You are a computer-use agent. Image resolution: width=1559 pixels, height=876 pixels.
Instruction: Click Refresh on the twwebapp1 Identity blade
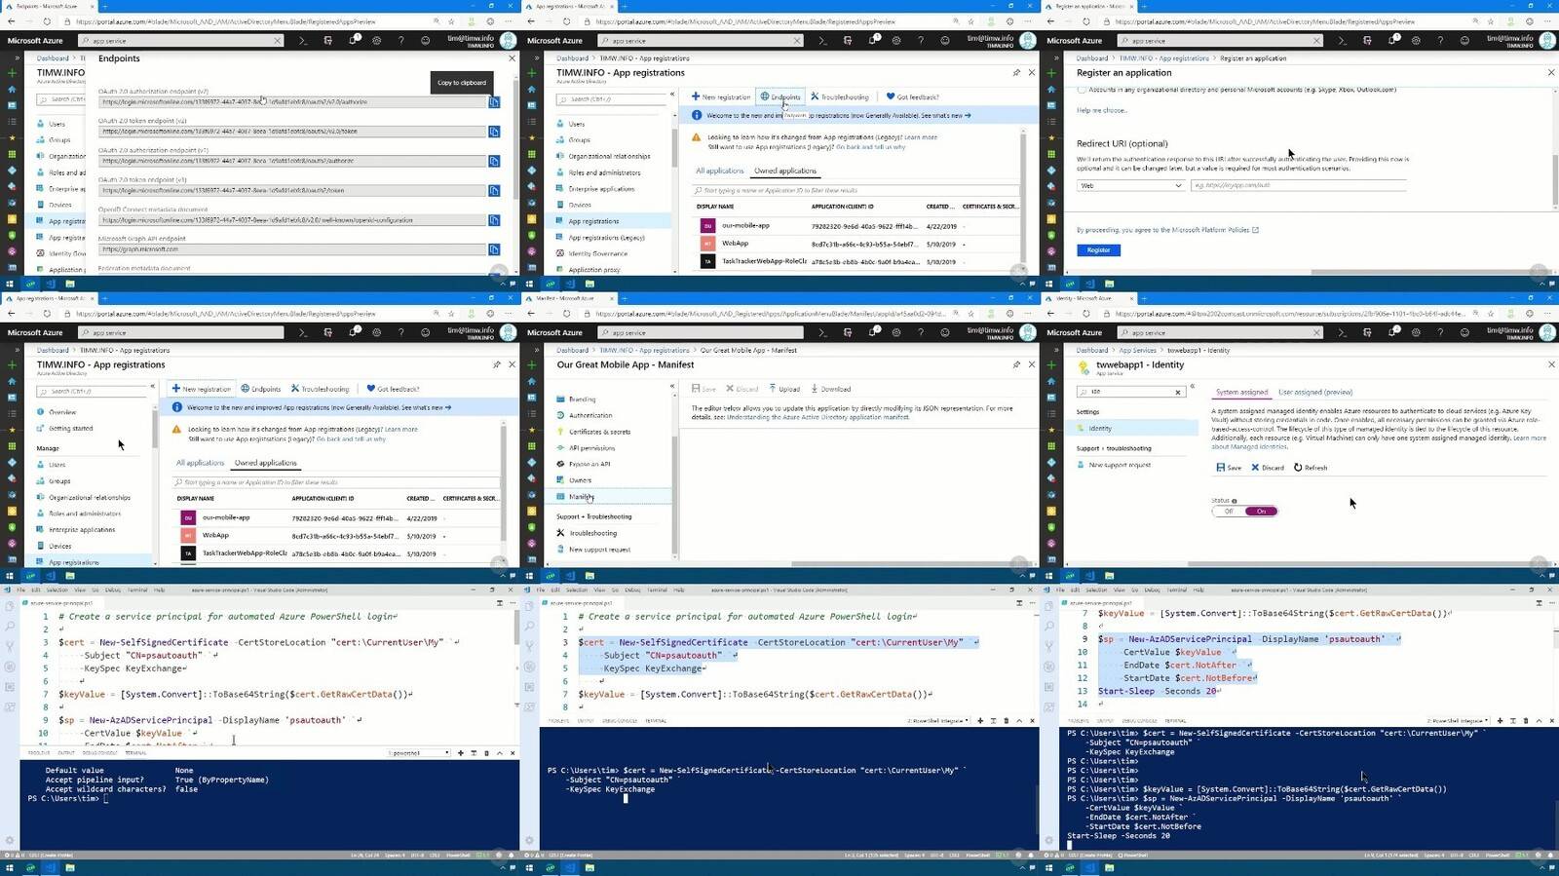point(1311,468)
